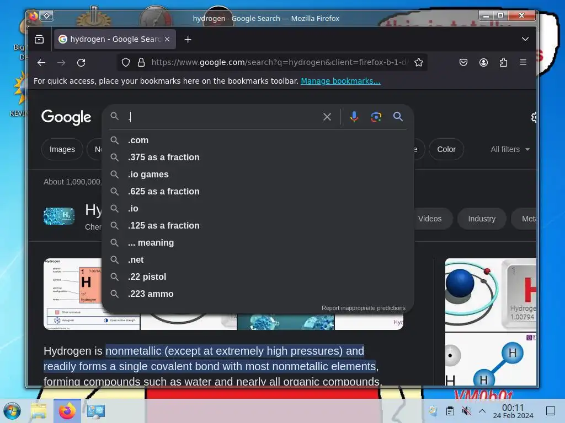The width and height of the screenshot is (565, 423).
Task: Open File Explorer from the taskbar
Action: point(39,411)
